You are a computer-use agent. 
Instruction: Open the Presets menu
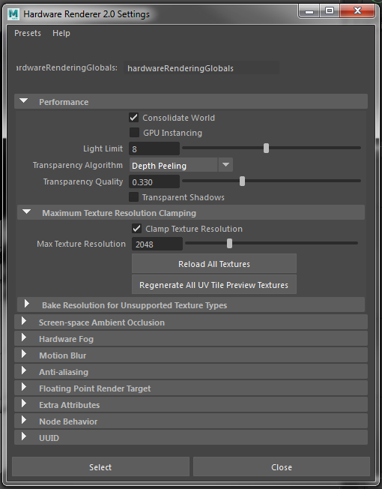click(28, 33)
